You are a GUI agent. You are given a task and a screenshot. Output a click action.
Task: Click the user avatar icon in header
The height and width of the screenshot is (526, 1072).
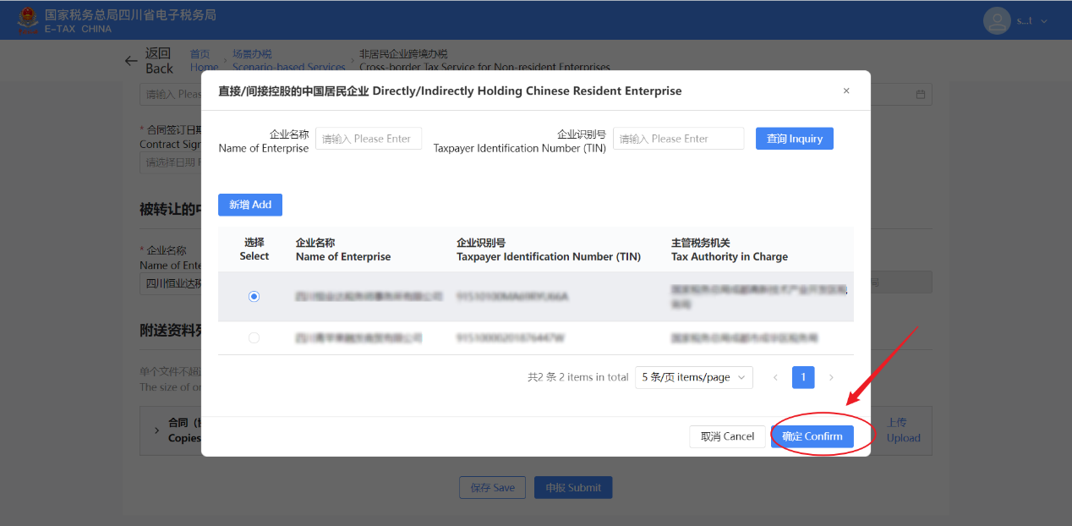pyautogui.click(x=998, y=20)
